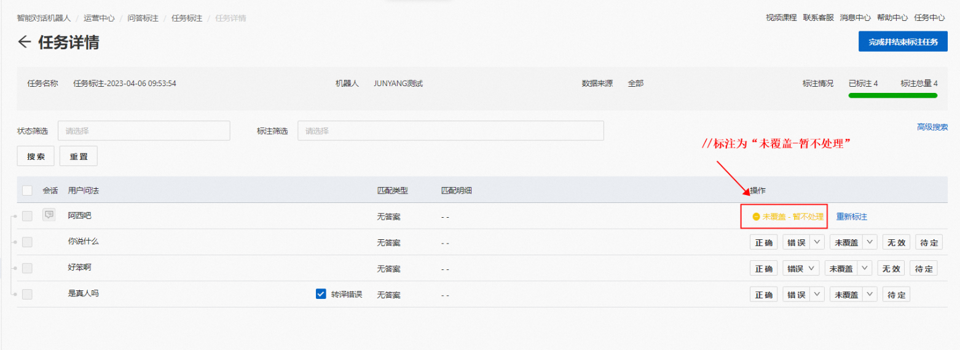Tick the checkbox for row 是真人吗
The width and height of the screenshot is (960, 350).
[x=27, y=294]
